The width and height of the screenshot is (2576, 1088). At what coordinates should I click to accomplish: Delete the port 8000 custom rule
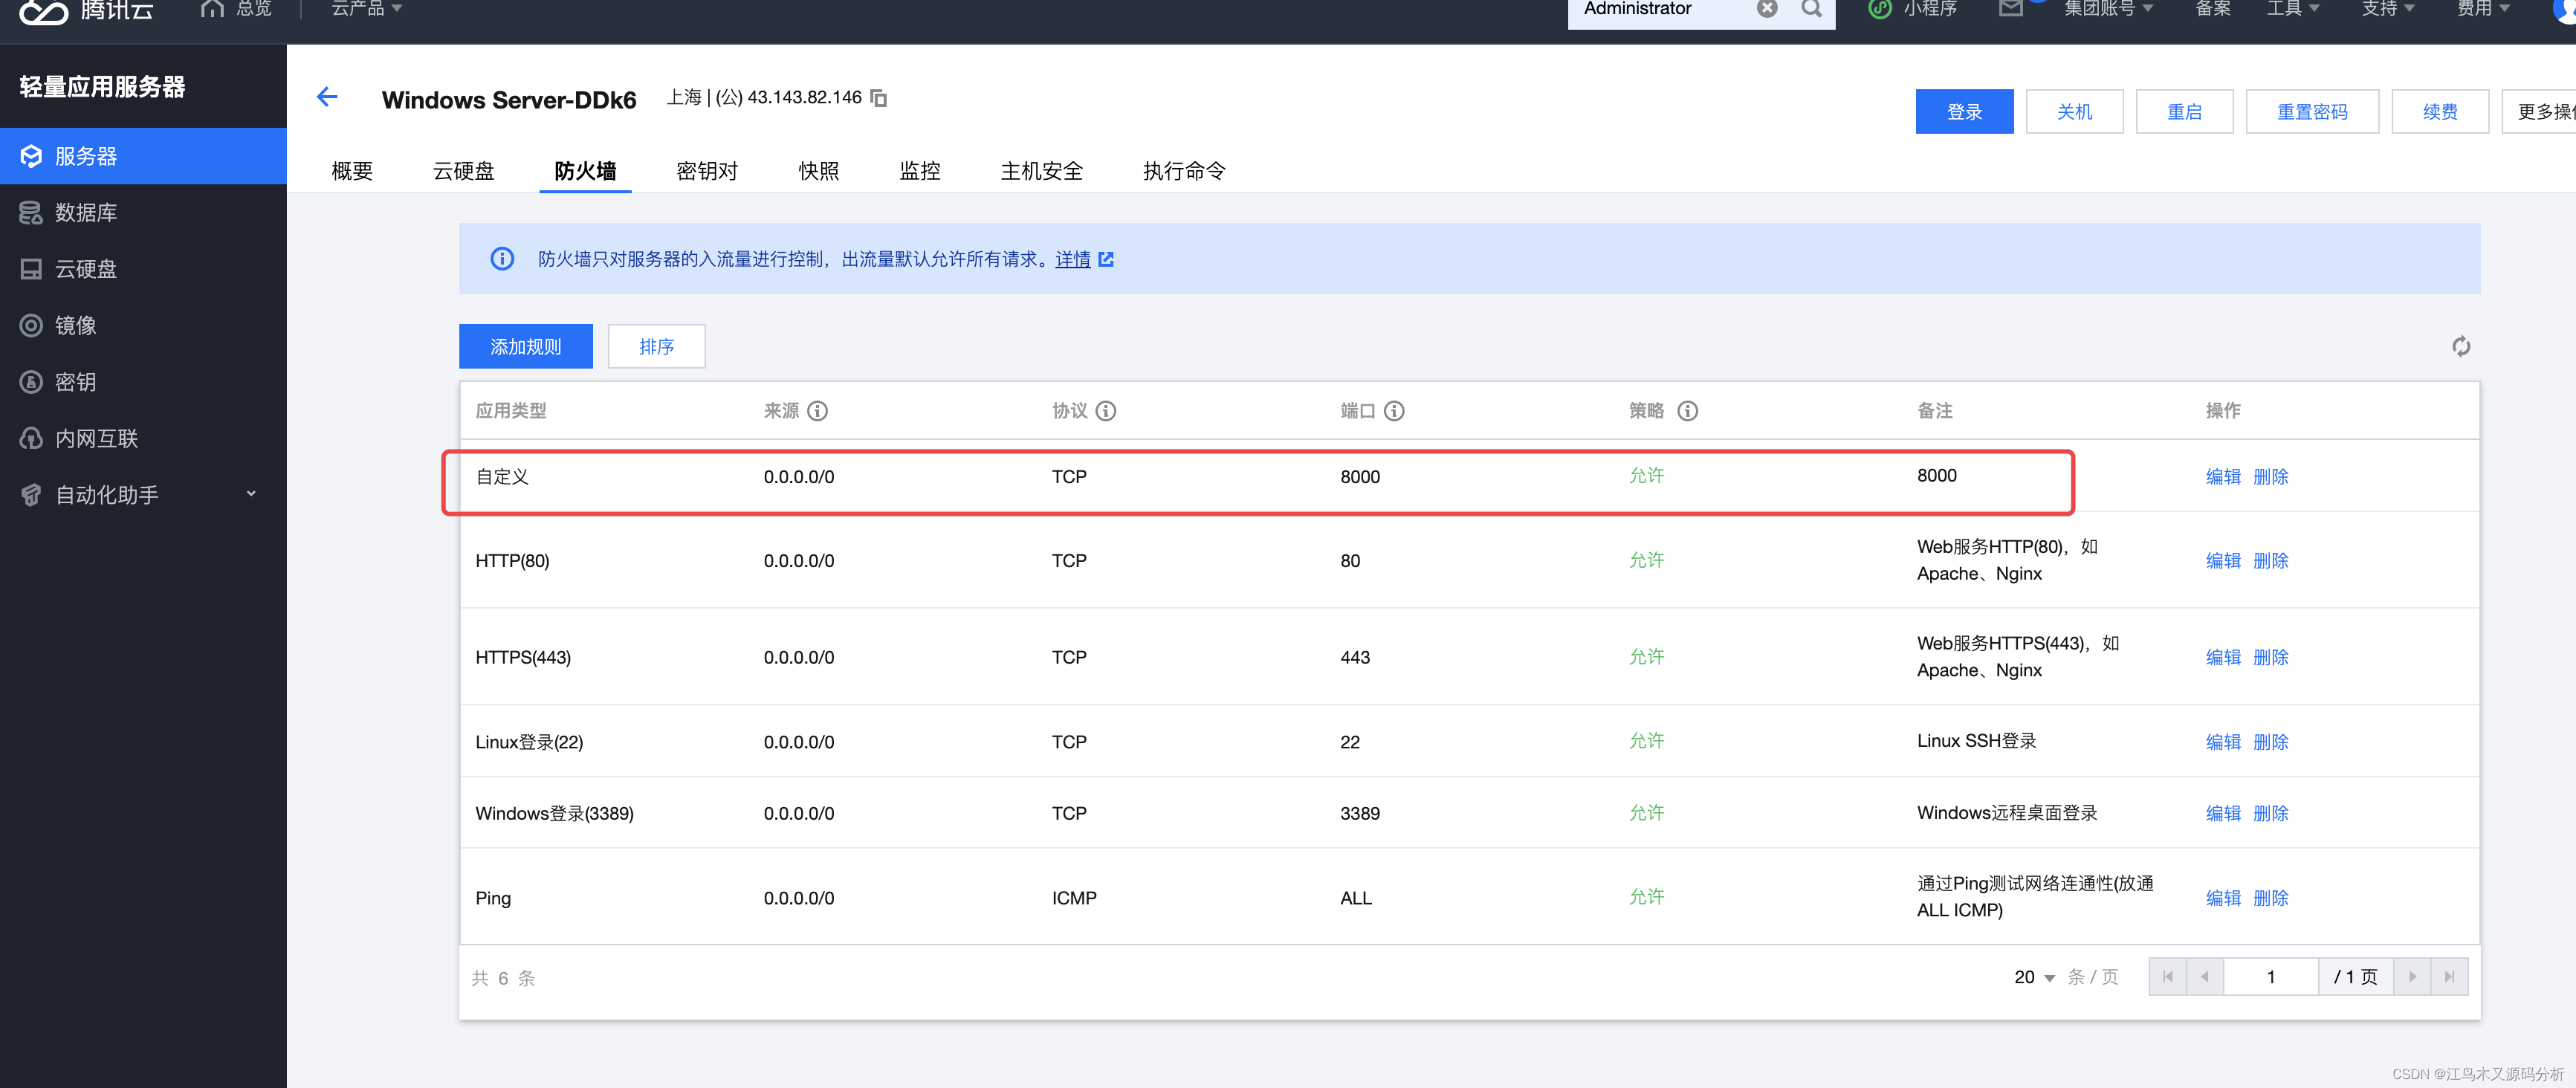(2271, 477)
